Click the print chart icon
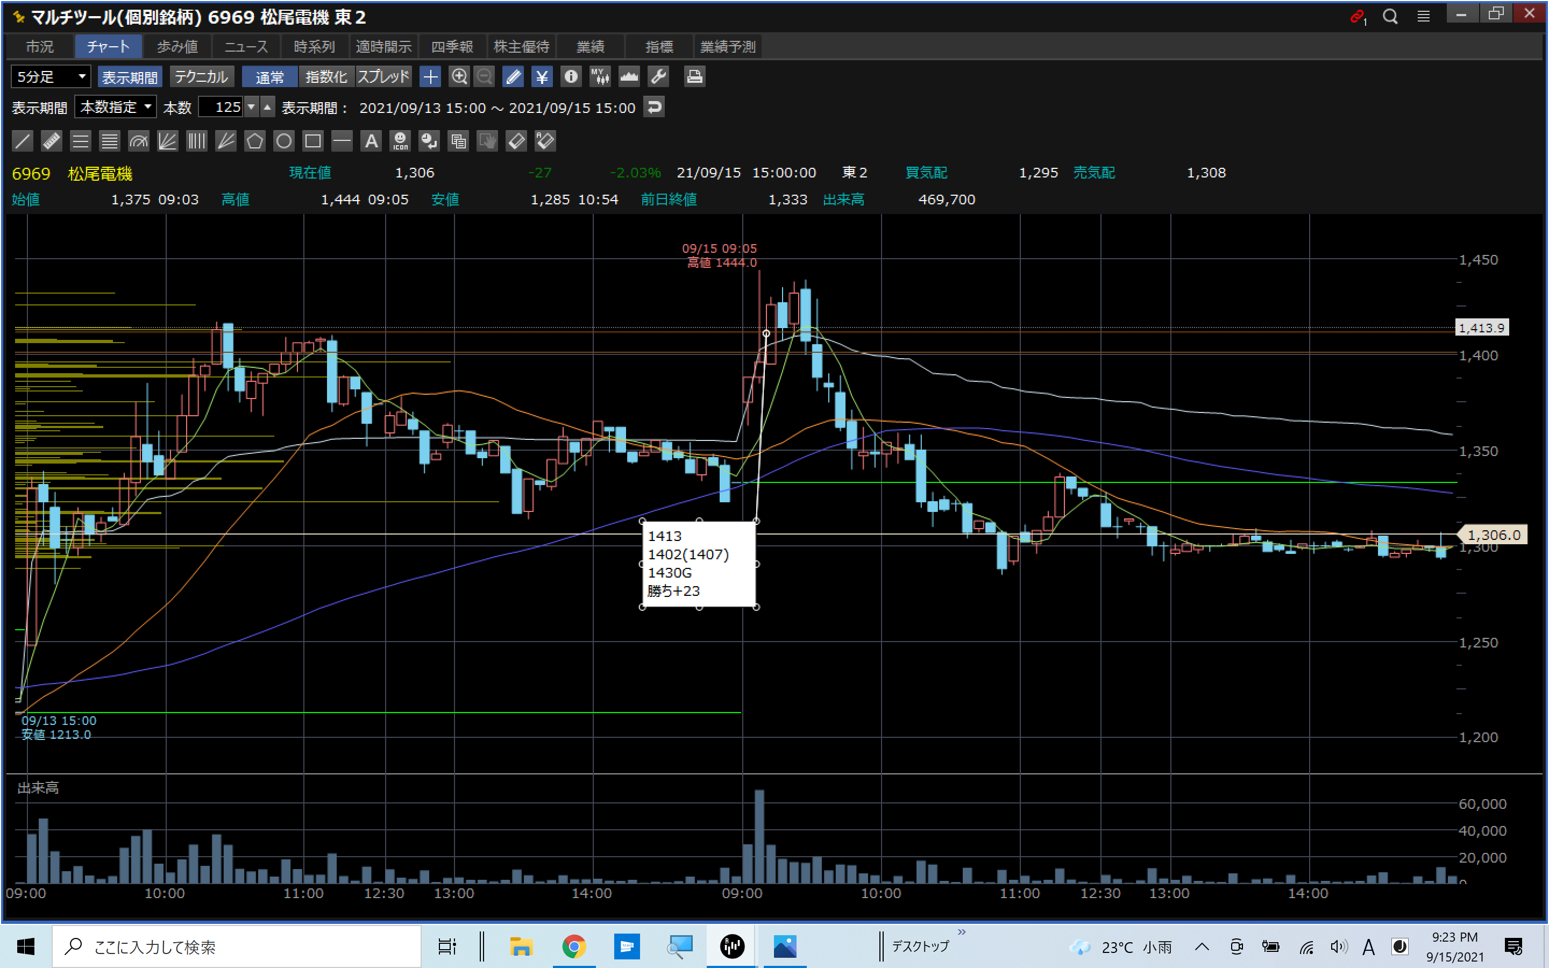 pyautogui.click(x=694, y=77)
